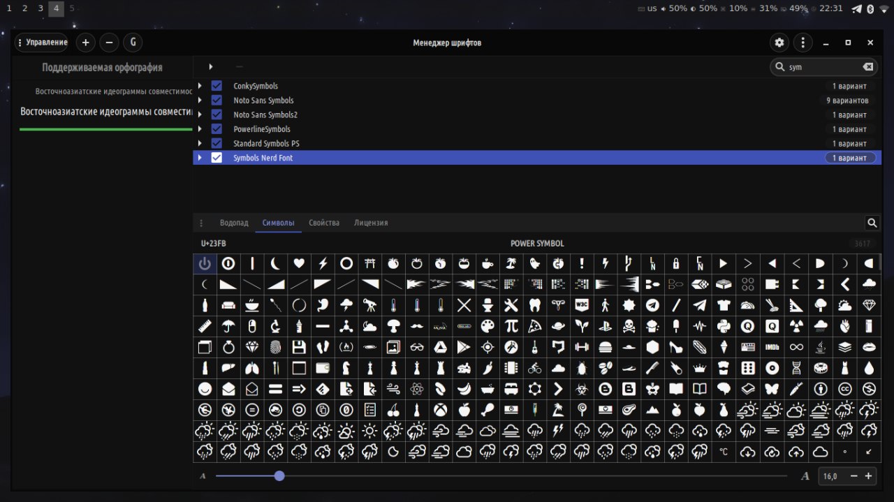Increase preview size with plus stepper
The width and height of the screenshot is (894, 502).
[x=868, y=476]
